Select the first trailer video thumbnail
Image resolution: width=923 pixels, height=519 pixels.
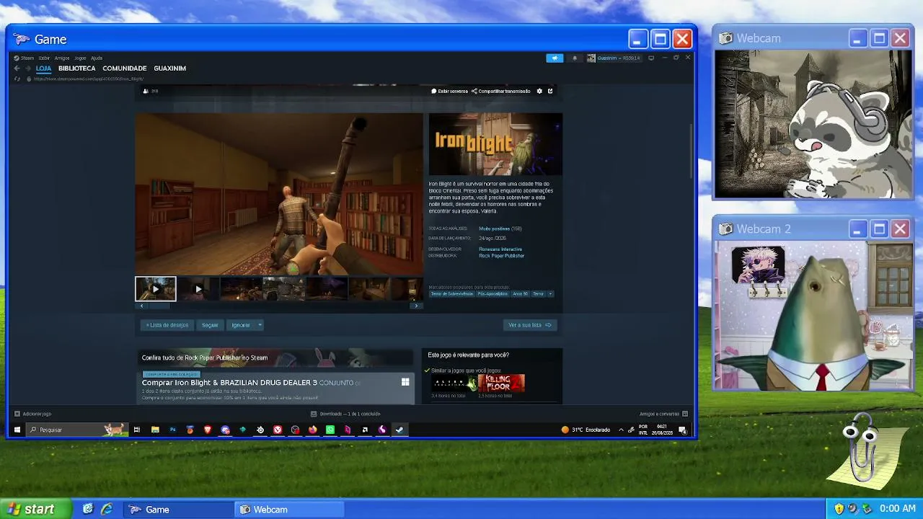pyautogui.click(x=156, y=289)
